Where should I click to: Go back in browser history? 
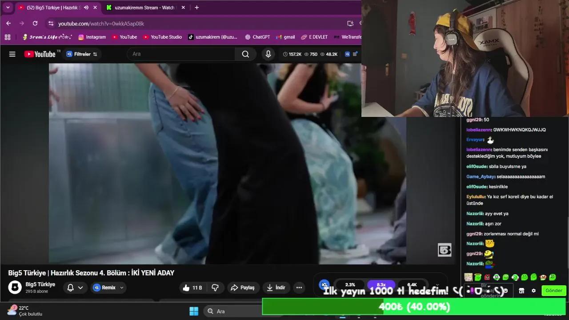(x=8, y=24)
